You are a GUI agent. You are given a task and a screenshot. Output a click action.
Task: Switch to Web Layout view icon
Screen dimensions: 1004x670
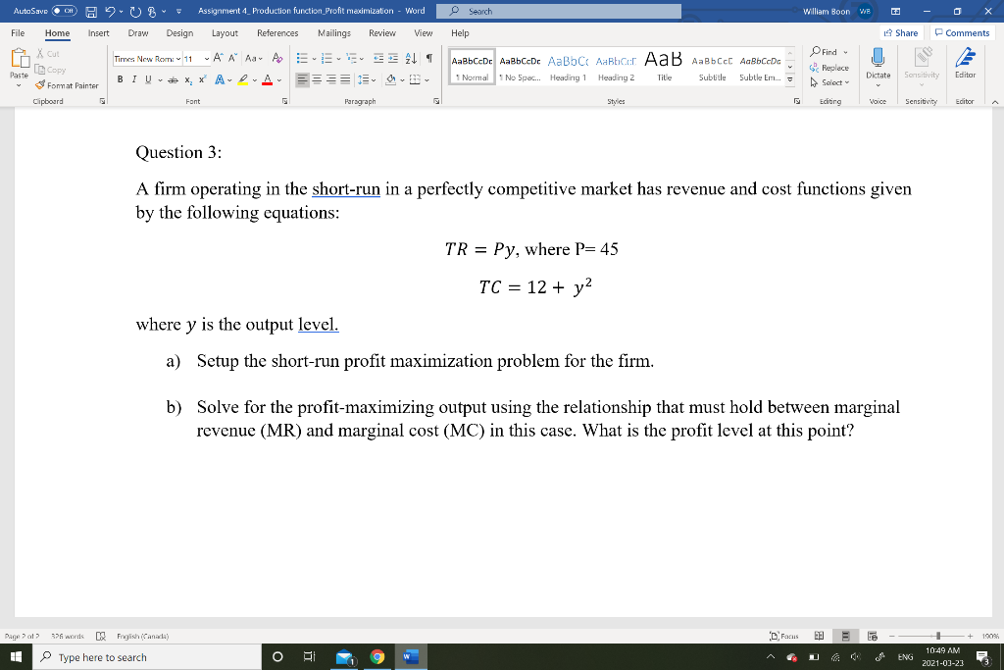[x=872, y=636]
